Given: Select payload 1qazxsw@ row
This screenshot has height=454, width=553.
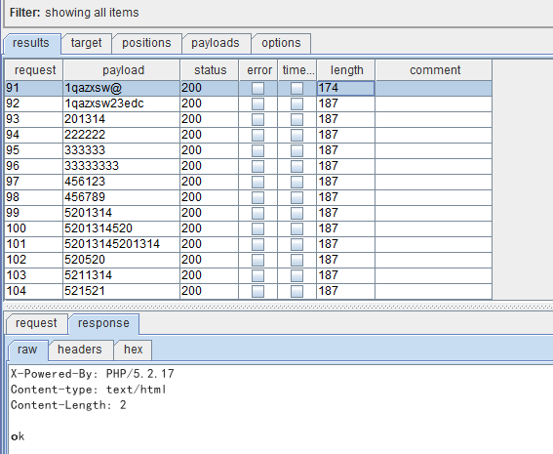Looking at the screenshot, I should pos(249,88).
